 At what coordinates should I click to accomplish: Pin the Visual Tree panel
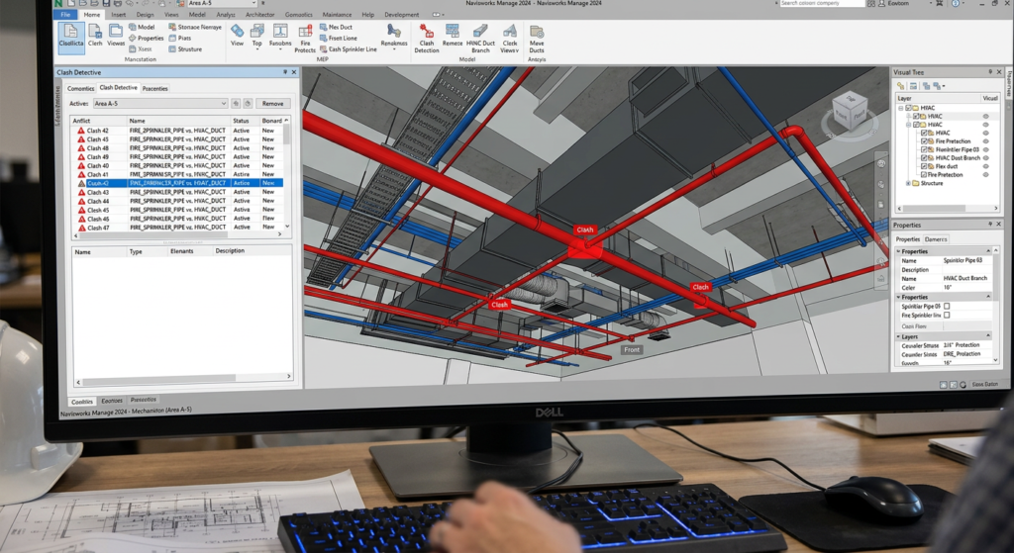[x=990, y=71]
